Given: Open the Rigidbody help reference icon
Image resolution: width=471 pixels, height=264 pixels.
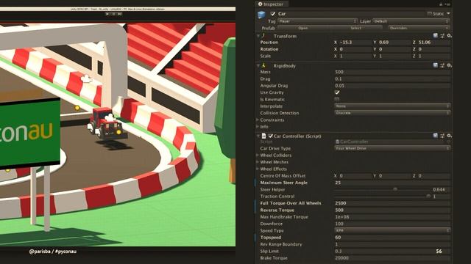Looking at the screenshot, I should pyautogui.click(x=435, y=65).
